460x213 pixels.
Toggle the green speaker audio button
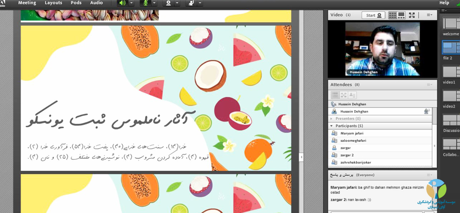click(x=122, y=3)
